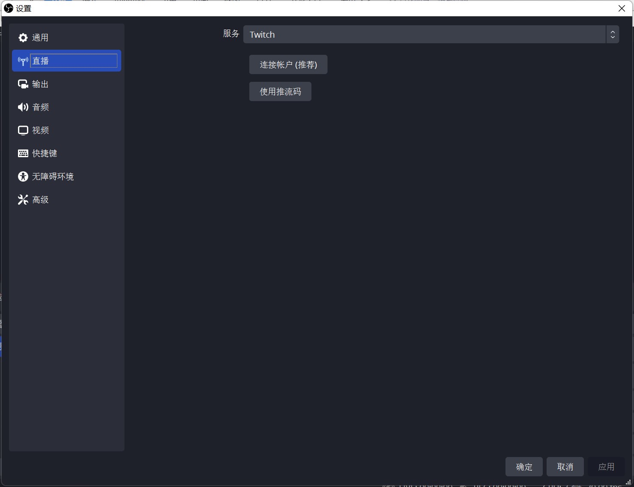Click the OBS logo in the title bar
The height and width of the screenshot is (487, 634).
[9, 8]
